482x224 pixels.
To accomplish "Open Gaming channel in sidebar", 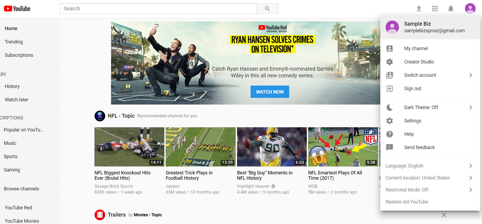I will click(x=12, y=170).
